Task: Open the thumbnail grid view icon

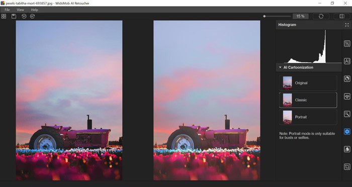Action: (x=4, y=16)
